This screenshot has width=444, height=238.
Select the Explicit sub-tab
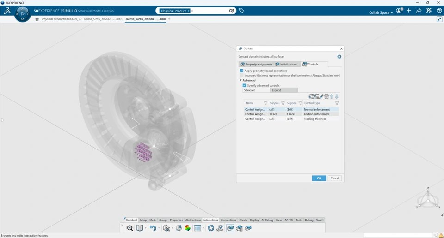[x=284, y=90]
